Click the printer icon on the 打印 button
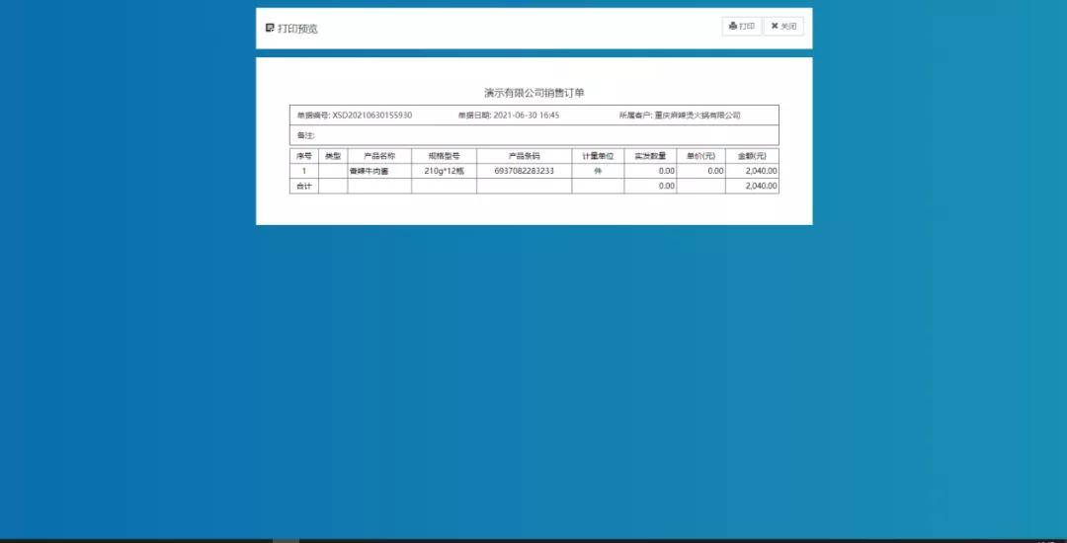The width and height of the screenshot is (1067, 543). 733,27
